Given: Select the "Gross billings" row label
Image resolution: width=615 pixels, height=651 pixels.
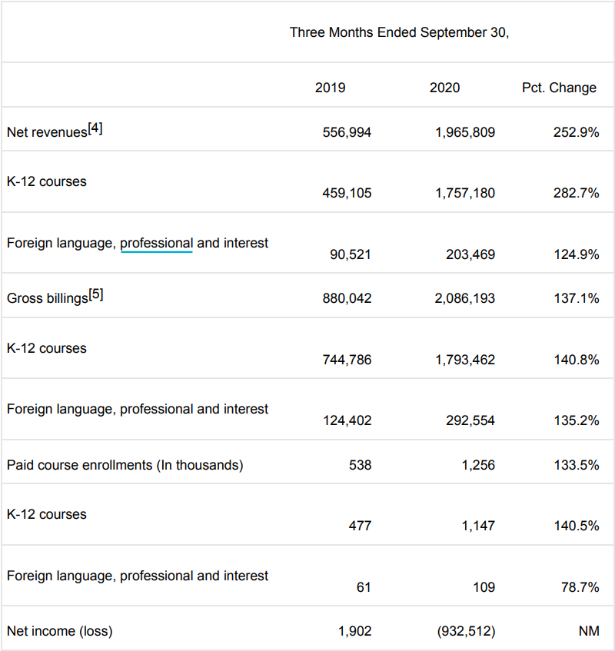Looking at the screenshot, I should pyautogui.click(x=47, y=298).
